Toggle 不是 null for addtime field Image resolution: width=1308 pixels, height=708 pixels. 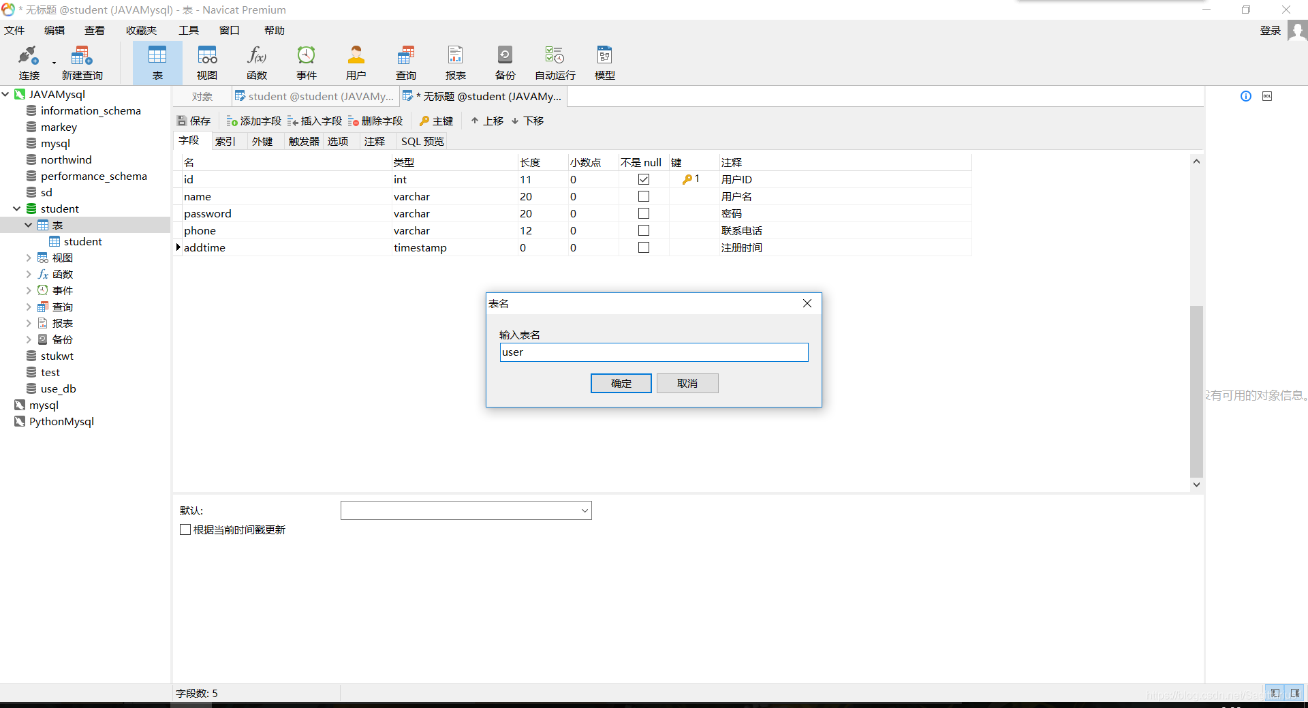tap(644, 247)
